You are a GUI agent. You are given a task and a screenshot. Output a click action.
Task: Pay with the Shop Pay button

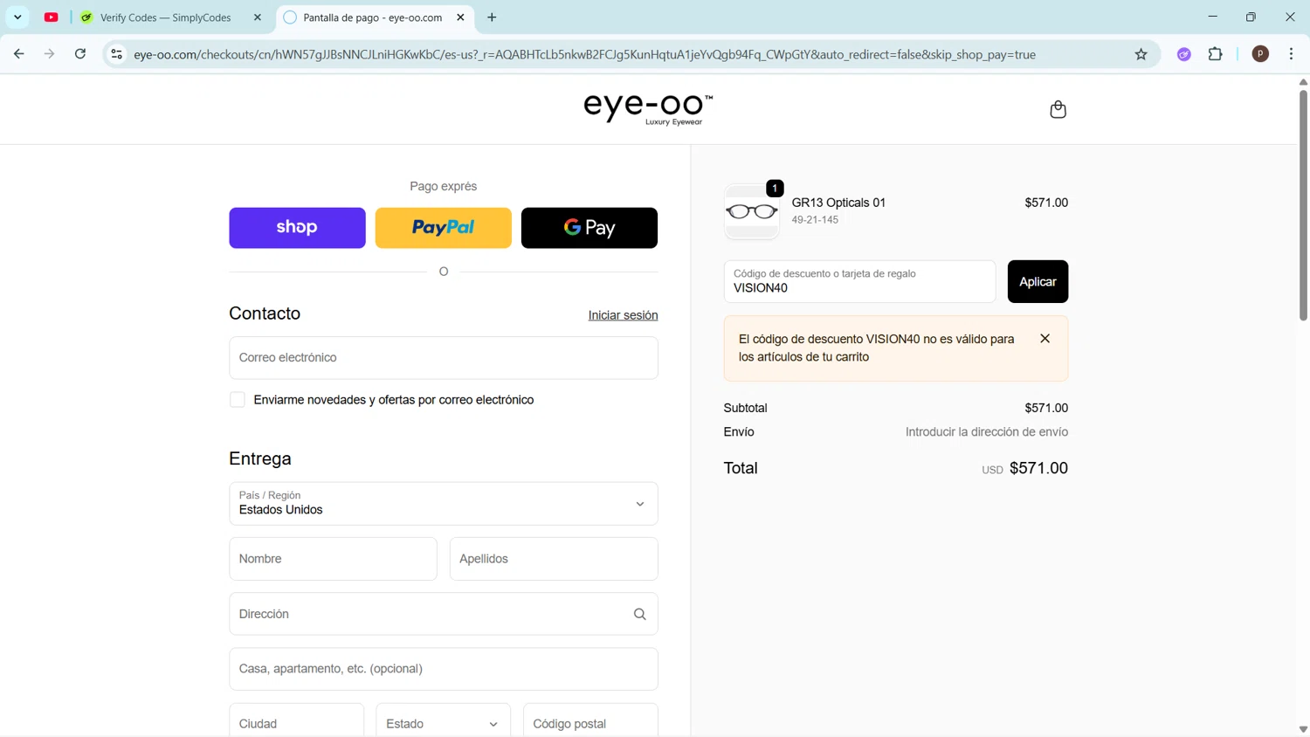(297, 228)
